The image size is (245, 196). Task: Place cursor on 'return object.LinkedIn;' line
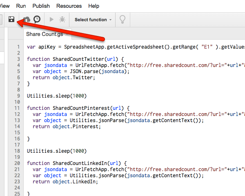coord(62,182)
